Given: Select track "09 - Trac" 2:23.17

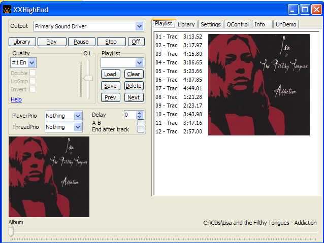Looking at the screenshot, I should click(x=179, y=106).
